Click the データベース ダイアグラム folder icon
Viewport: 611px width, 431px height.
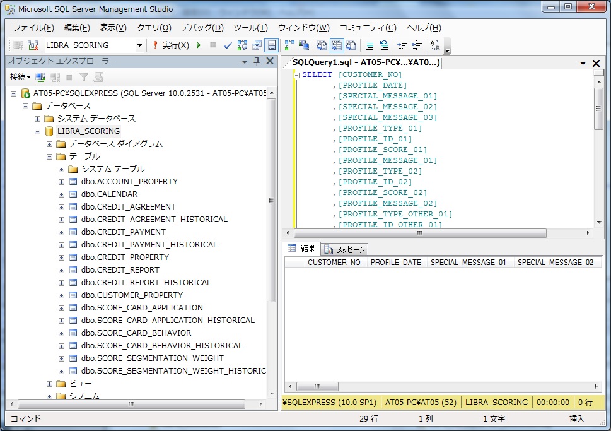(61, 144)
